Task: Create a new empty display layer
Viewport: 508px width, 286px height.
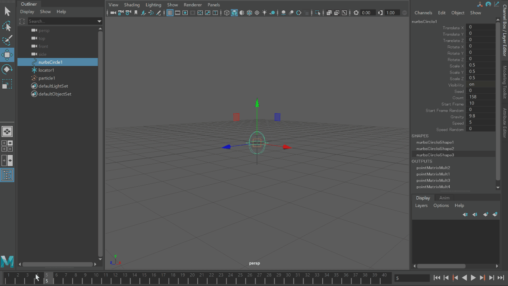Action: [x=485, y=214]
